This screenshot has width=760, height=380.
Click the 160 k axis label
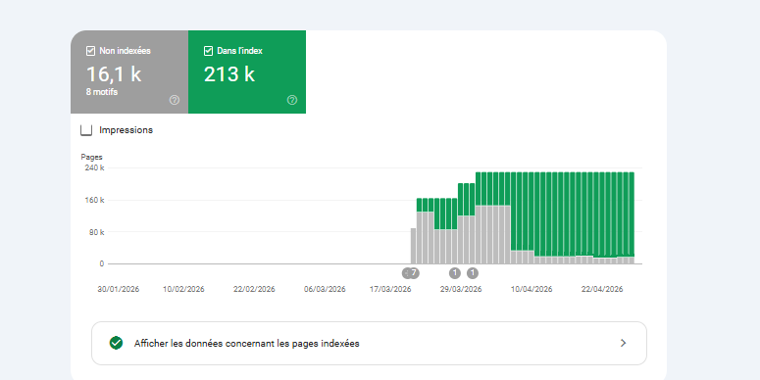(95, 200)
